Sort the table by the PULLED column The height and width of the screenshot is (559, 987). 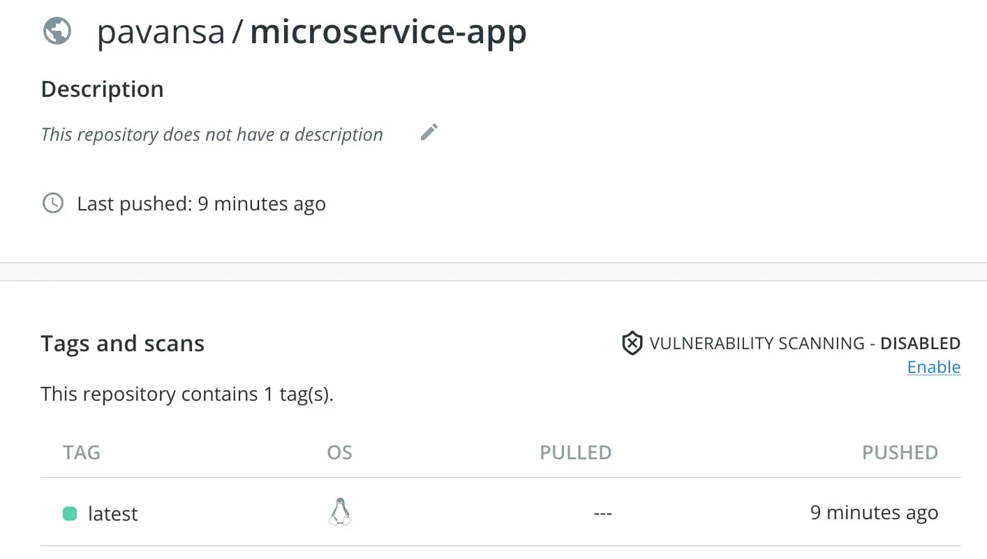click(x=575, y=452)
